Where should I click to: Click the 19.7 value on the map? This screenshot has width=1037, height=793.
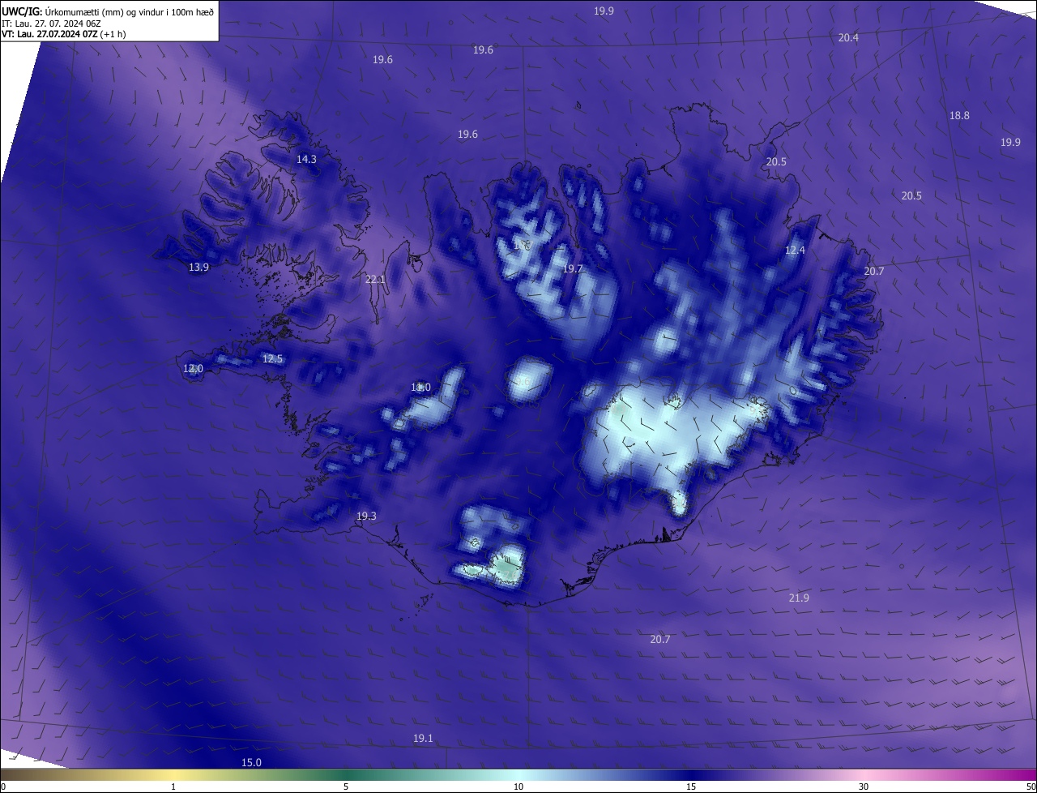coord(573,268)
